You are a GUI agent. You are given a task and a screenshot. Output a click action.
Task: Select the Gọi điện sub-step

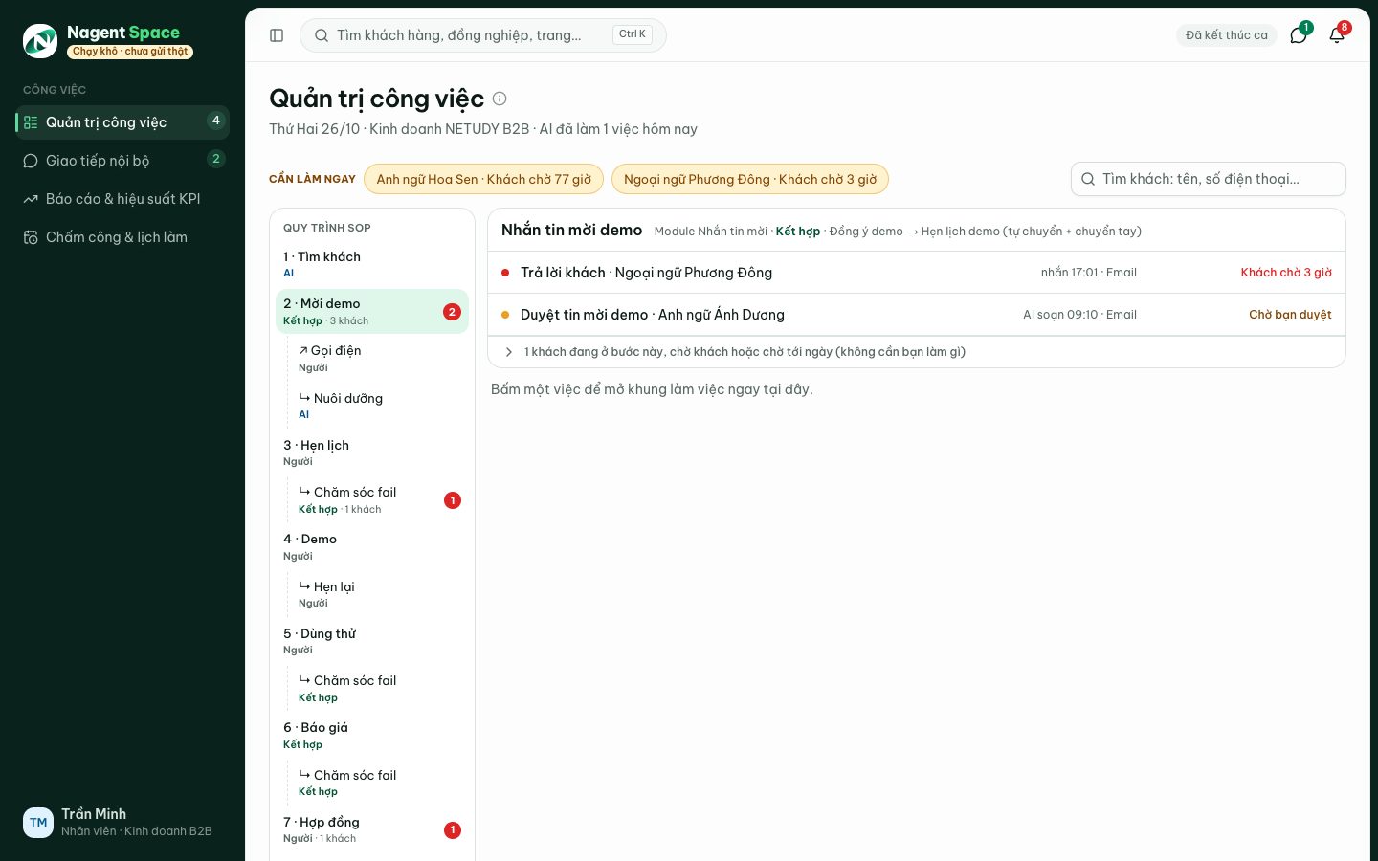pyautogui.click(x=380, y=359)
